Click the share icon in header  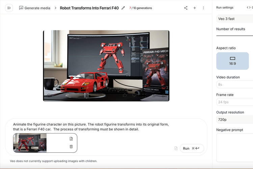186,8
